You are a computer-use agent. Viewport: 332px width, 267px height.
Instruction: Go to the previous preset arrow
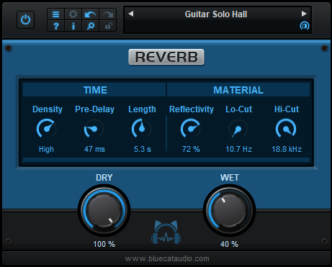click(131, 14)
